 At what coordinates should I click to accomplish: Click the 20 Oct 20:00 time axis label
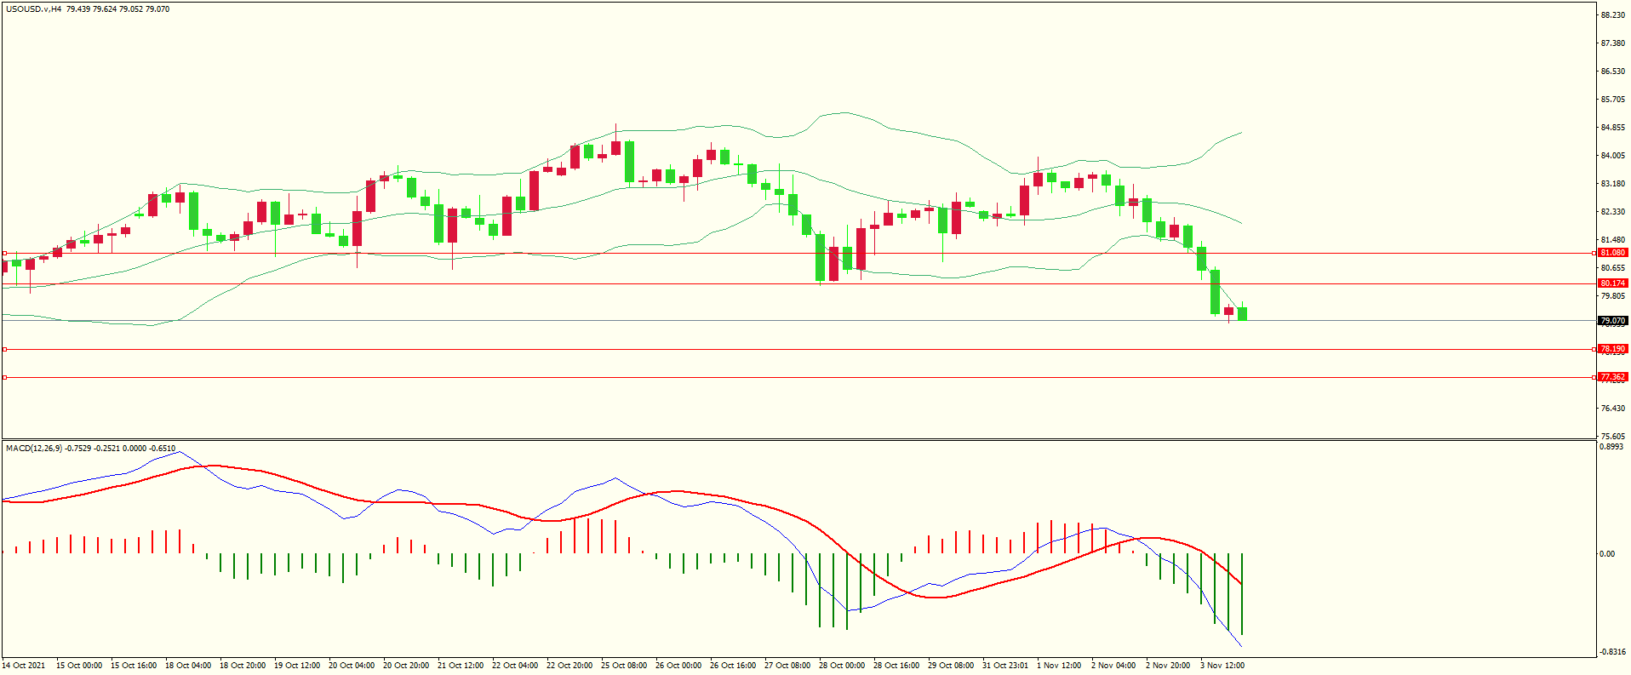pyautogui.click(x=406, y=666)
